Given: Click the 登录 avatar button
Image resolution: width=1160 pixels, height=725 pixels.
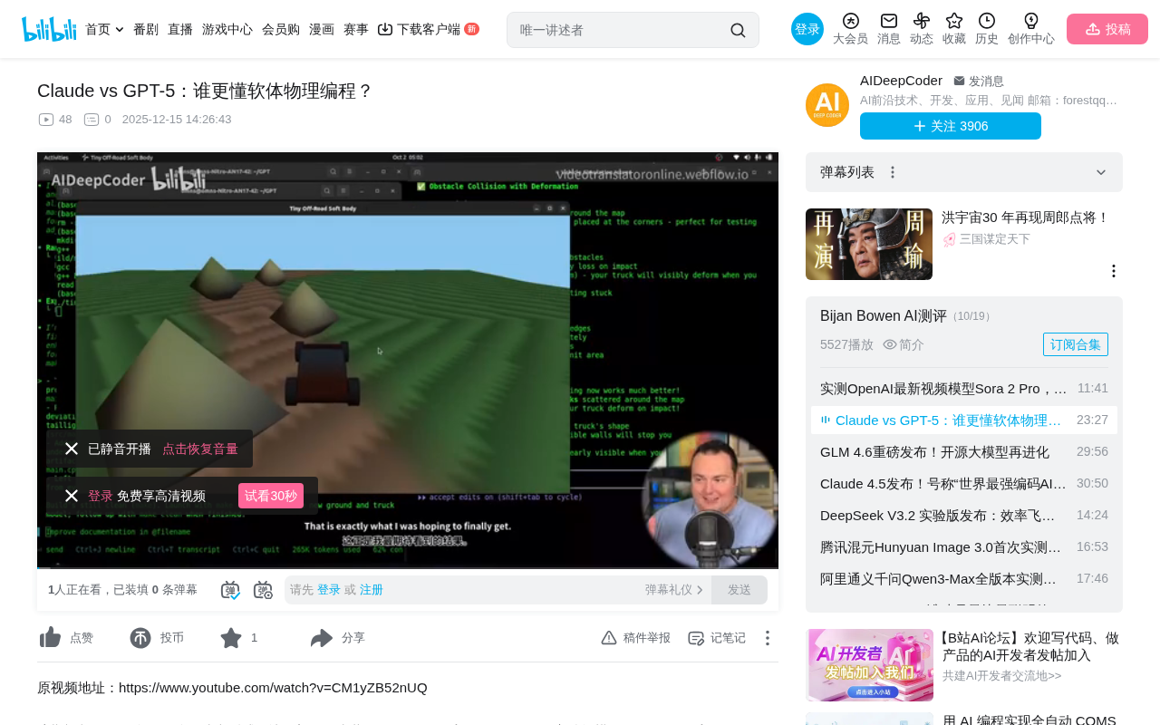Looking at the screenshot, I should coord(807,29).
